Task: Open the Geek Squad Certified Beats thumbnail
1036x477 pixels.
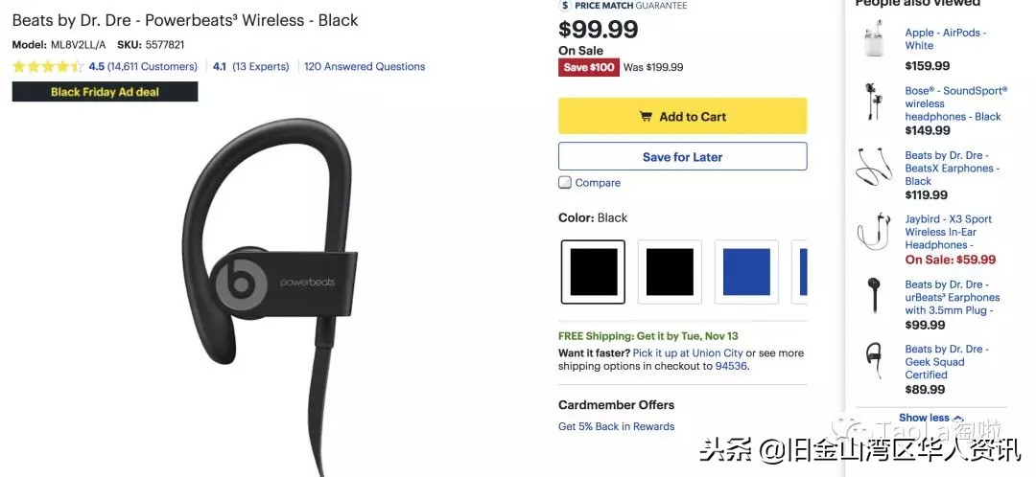Action: point(874,360)
